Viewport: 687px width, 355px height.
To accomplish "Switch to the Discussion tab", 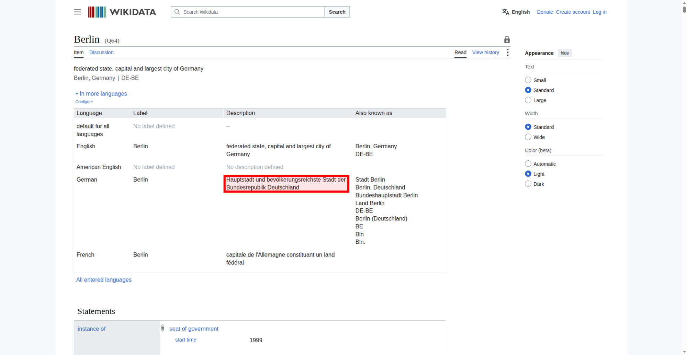I will click(101, 53).
